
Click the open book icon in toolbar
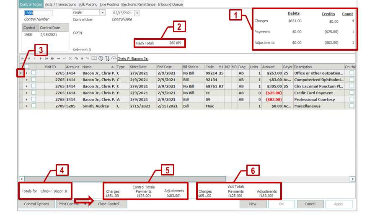(94, 59)
